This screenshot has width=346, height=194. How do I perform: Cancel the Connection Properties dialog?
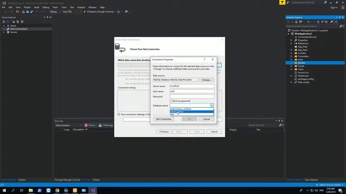(x=207, y=119)
